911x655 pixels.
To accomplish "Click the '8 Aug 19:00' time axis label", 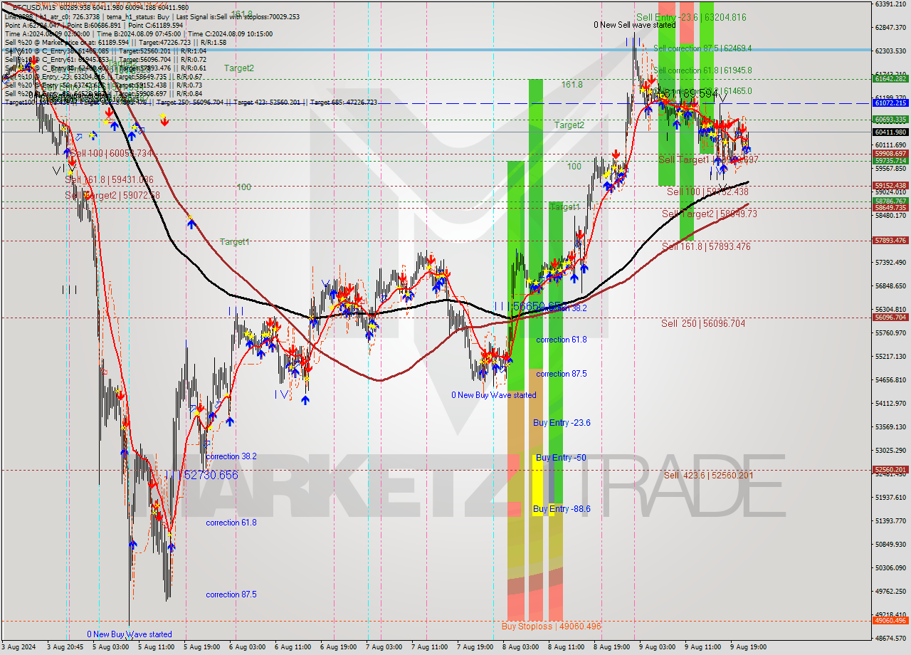I will pyautogui.click(x=611, y=647).
